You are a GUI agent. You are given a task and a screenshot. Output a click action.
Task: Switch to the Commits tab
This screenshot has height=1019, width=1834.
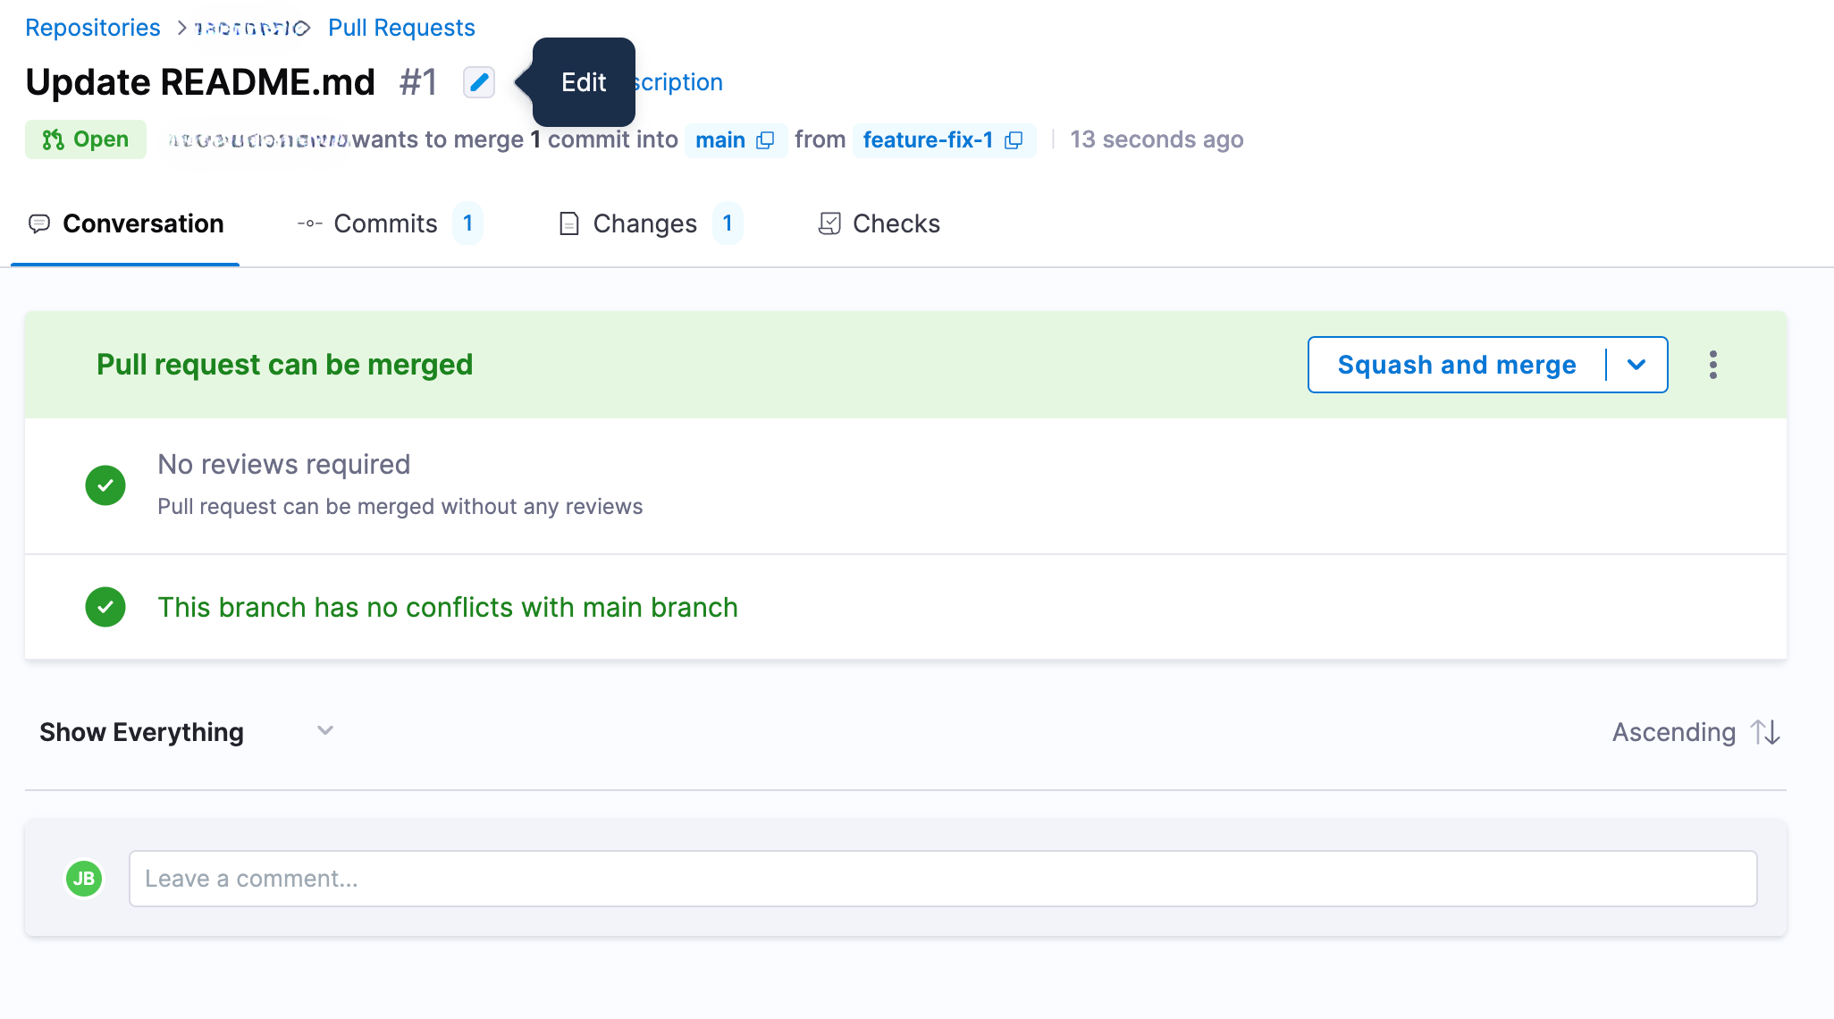point(385,223)
